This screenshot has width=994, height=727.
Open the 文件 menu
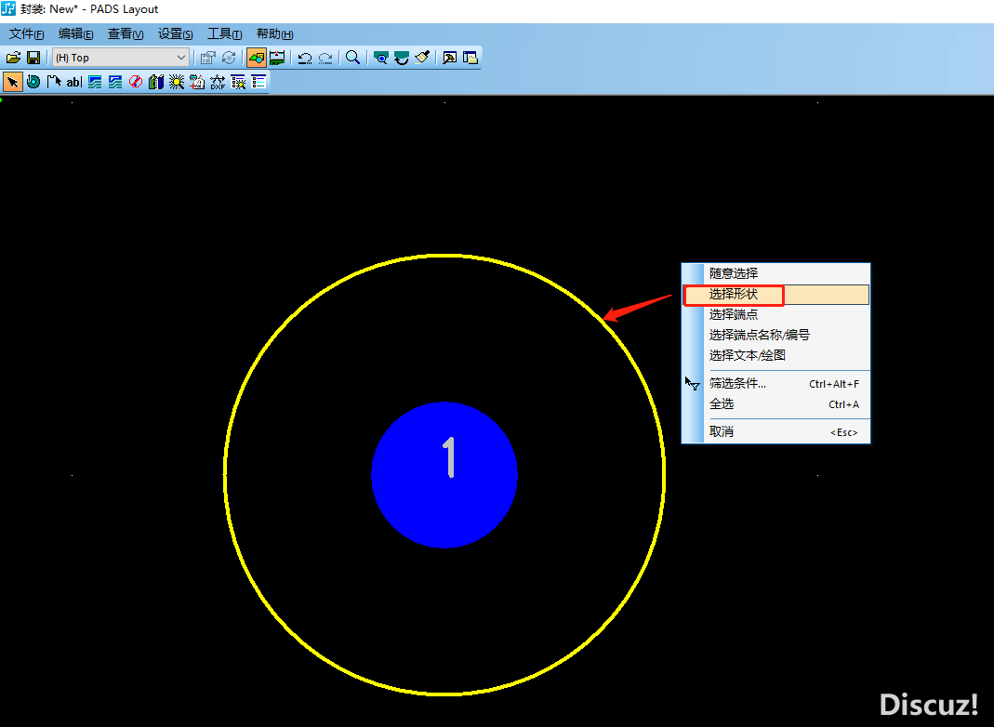[26, 34]
